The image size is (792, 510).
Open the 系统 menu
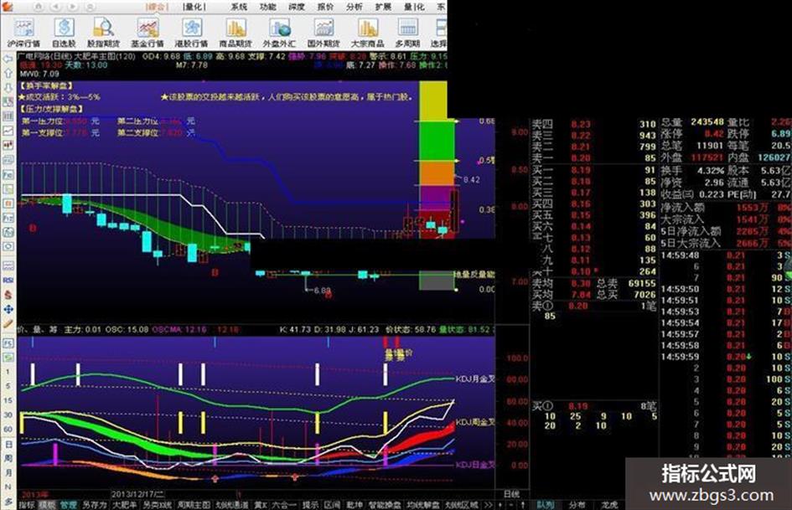click(239, 7)
